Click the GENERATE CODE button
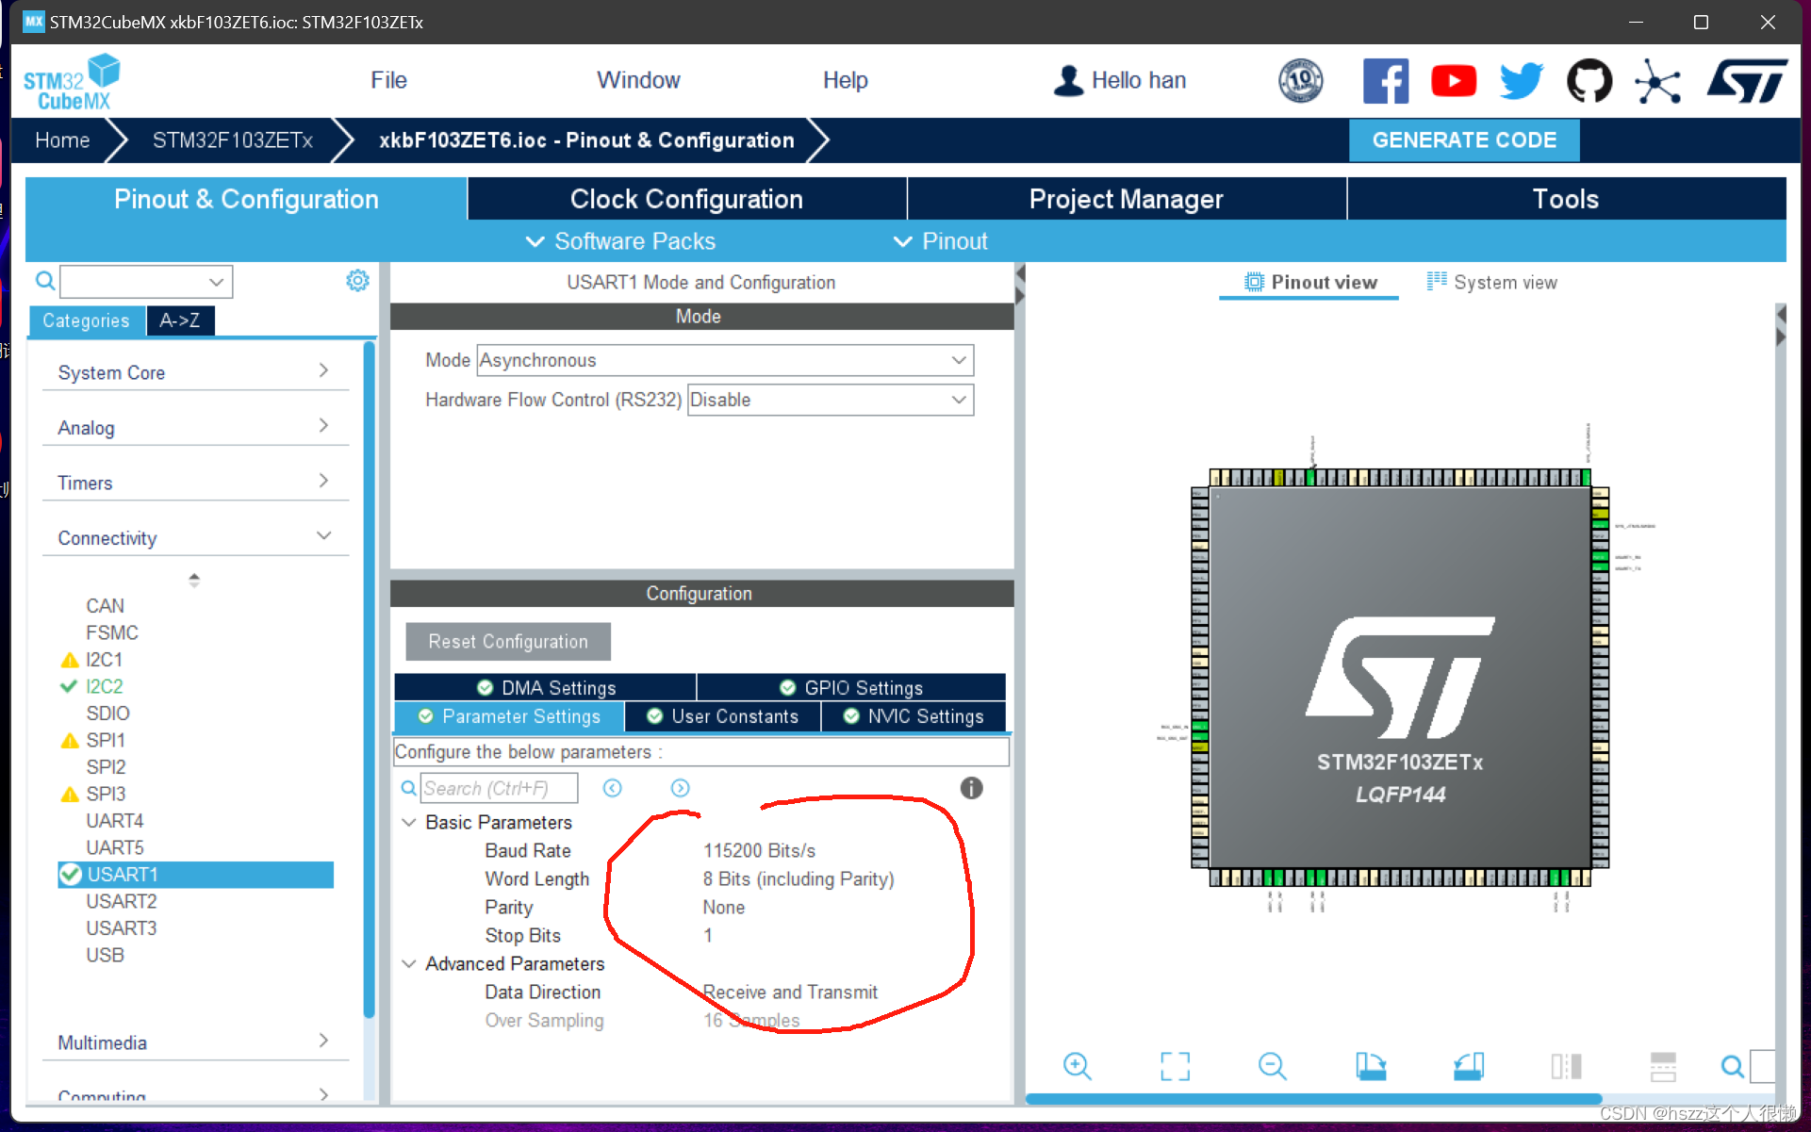This screenshot has width=1811, height=1132. [1464, 139]
